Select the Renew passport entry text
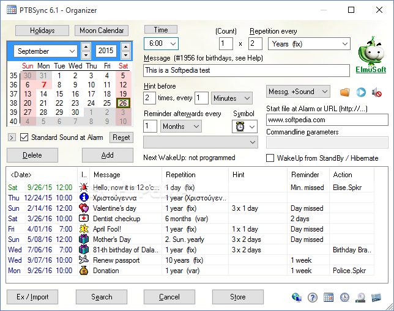 pos(116,260)
